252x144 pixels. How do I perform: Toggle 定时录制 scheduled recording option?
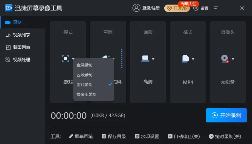(225, 136)
